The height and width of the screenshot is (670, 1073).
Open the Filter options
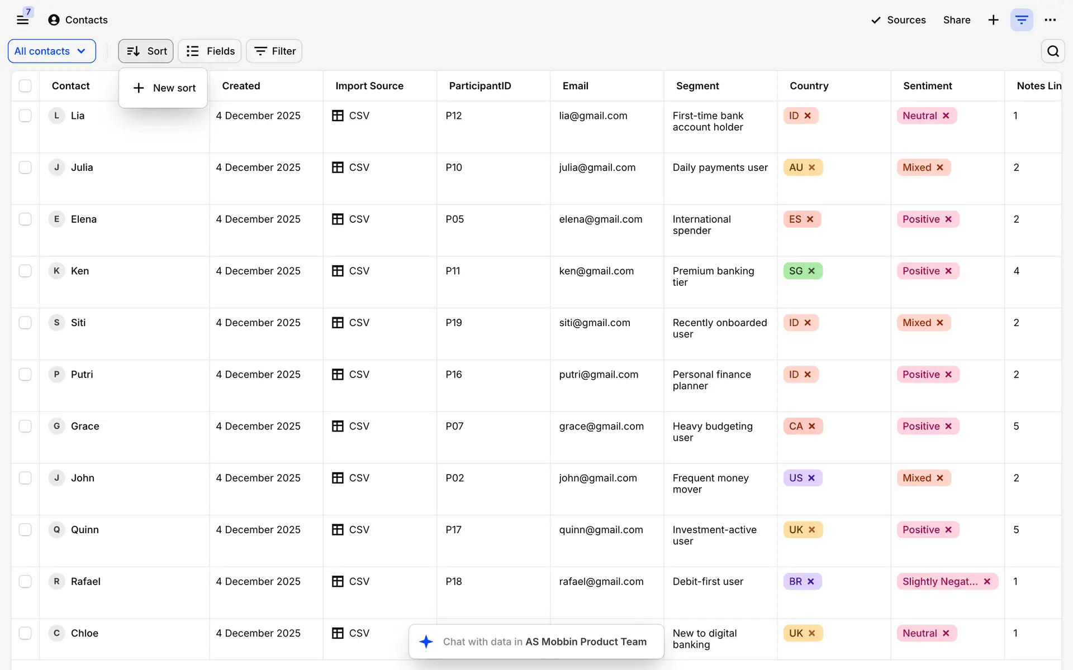[x=274, y=51]
